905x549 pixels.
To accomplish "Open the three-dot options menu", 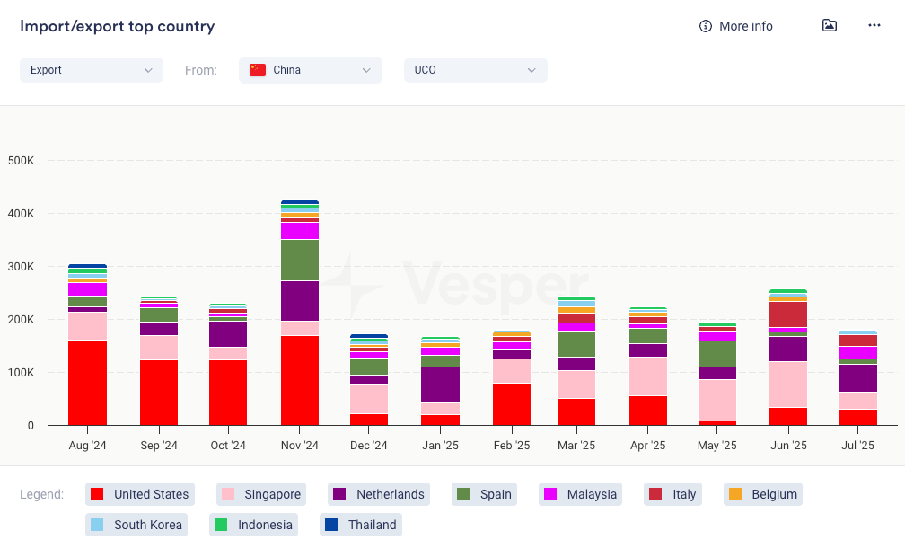I will (x=874, y=26).
